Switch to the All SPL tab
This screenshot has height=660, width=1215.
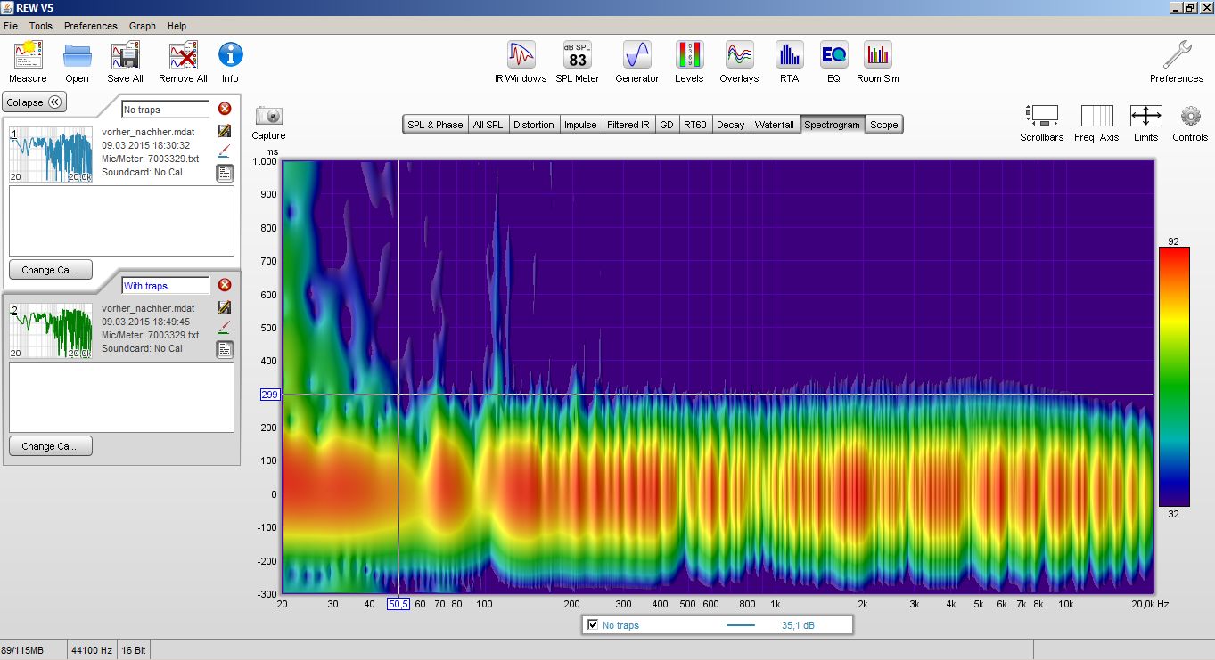pos(488,125)
